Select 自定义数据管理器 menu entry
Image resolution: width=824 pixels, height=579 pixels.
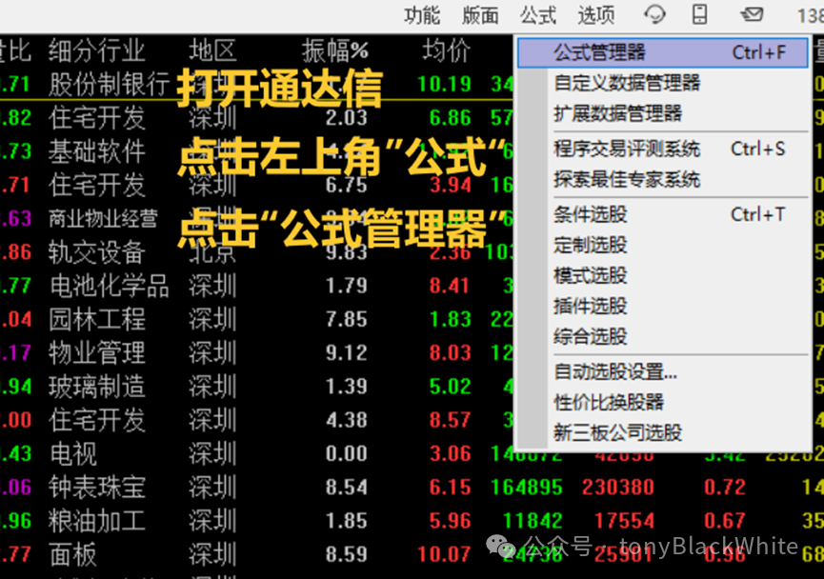point(663,83)
